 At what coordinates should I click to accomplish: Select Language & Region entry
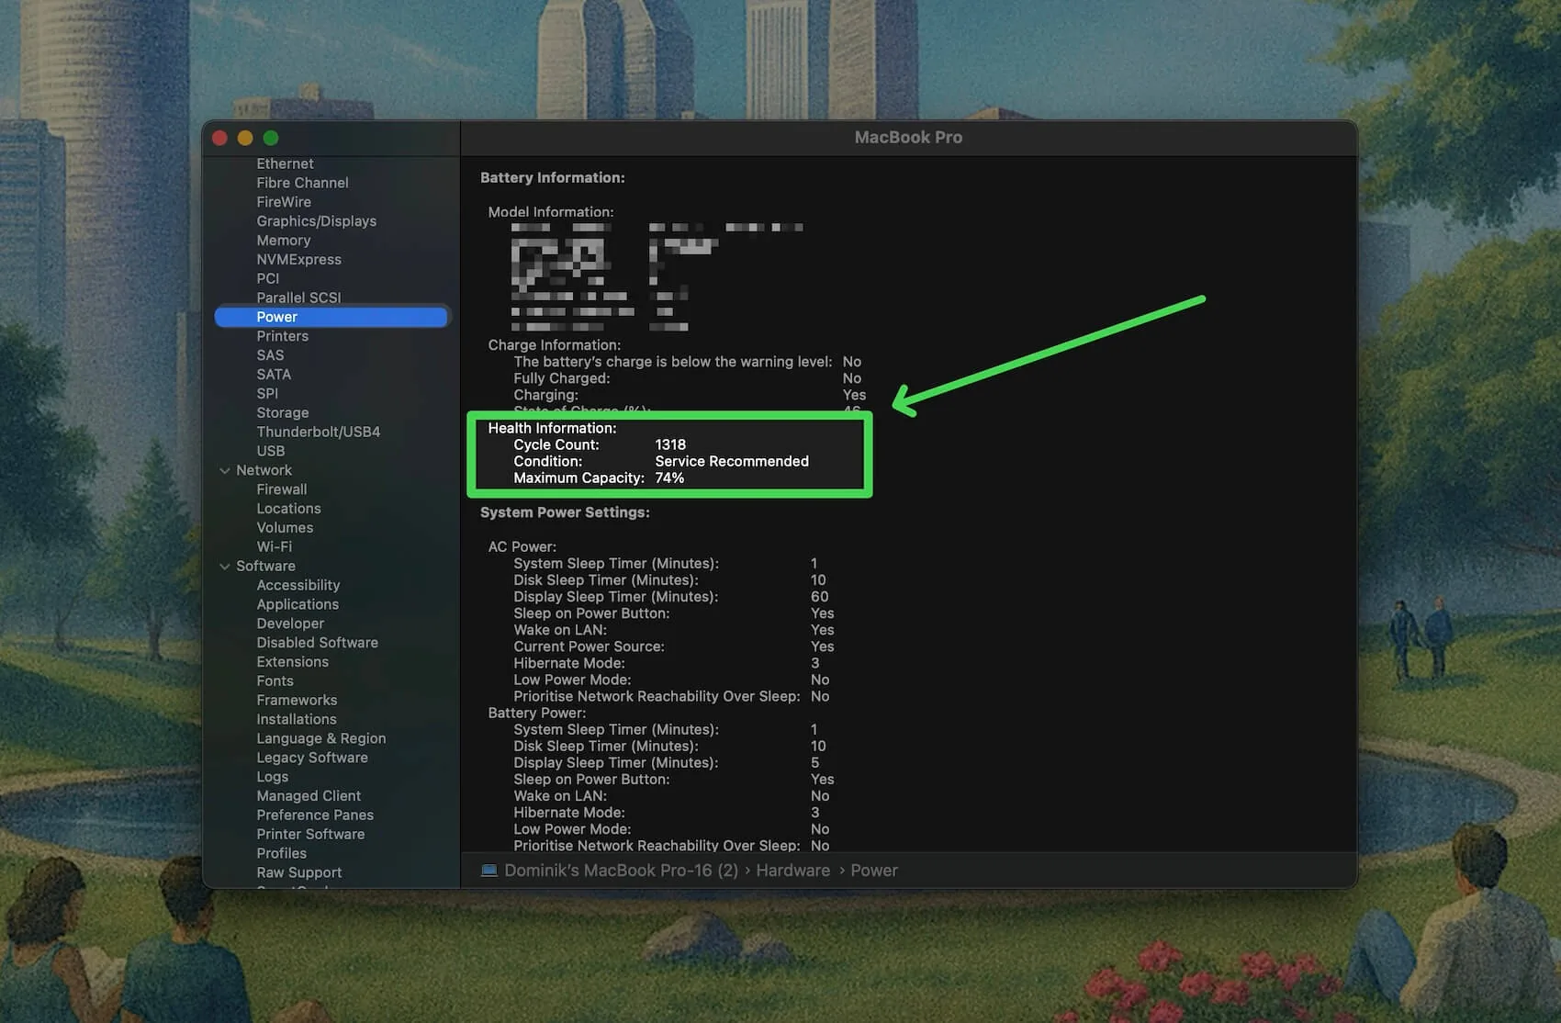(320, 738)
